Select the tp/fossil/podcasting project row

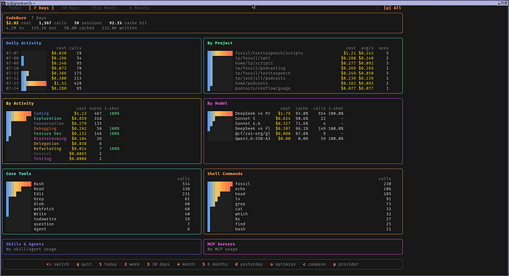(298, 68)
